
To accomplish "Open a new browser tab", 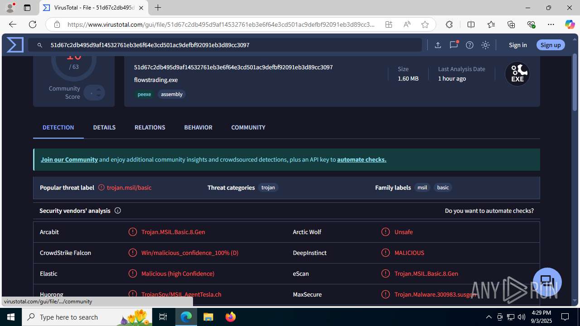I will point(158,8).
